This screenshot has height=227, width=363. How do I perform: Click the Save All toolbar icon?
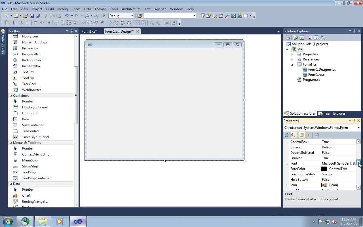tap(38, 16)
